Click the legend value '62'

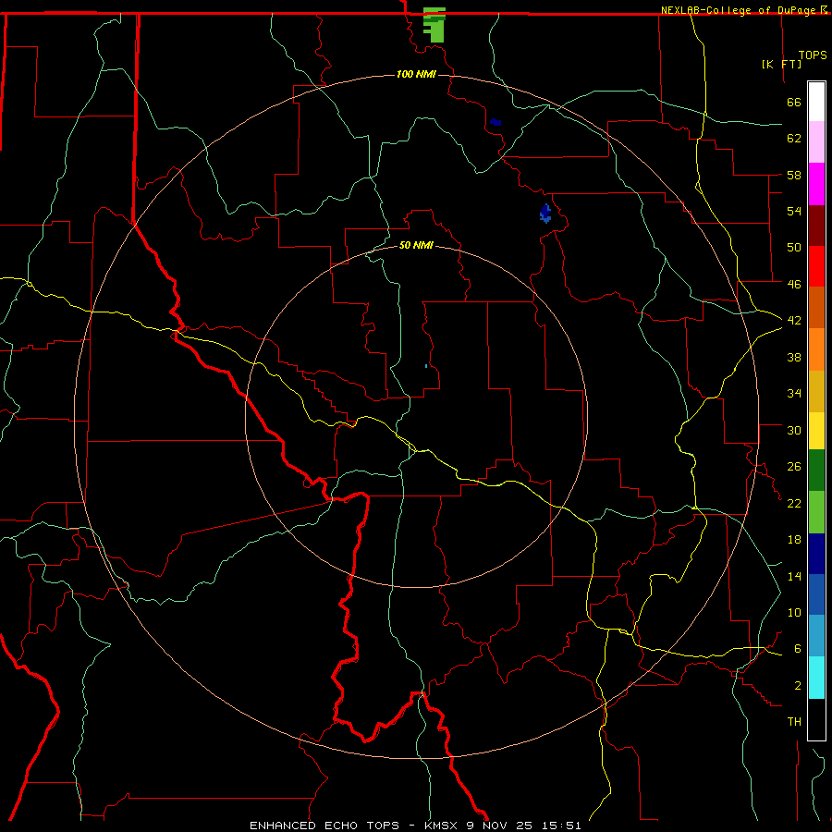click(794, 139)
